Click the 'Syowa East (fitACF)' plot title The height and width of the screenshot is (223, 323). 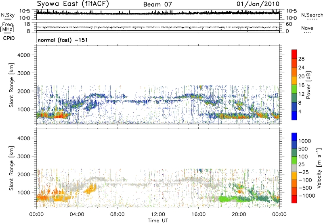tap(73, 4)
